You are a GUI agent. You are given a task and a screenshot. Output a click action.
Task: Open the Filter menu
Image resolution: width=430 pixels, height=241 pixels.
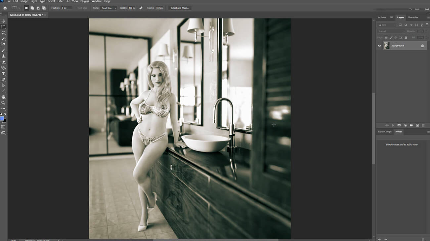click(x=61, y=1)
